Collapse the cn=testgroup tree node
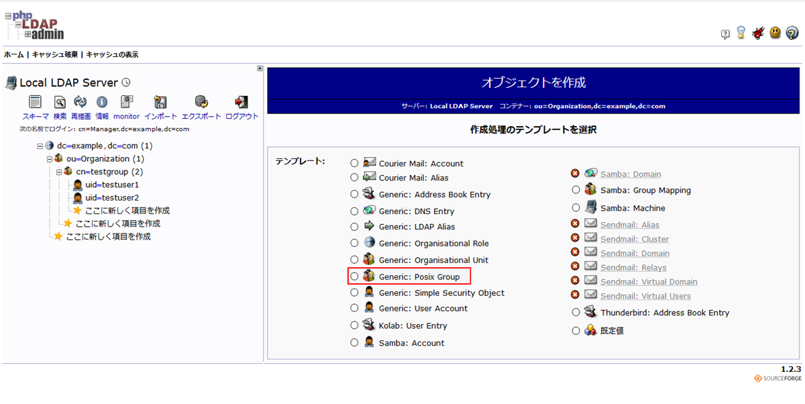Viewport: 805px width, 404px height. coord(59,172)
